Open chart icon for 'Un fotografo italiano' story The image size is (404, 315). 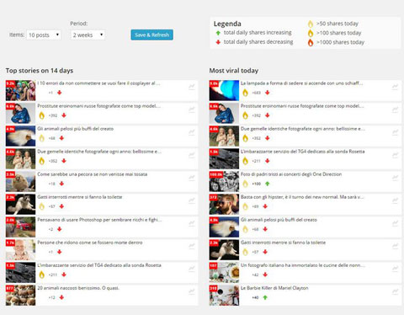(x=395, y=269)
